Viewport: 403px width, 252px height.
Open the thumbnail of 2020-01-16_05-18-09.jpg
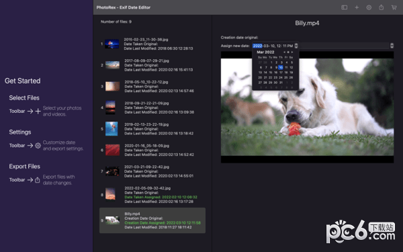tap(112, 150)
